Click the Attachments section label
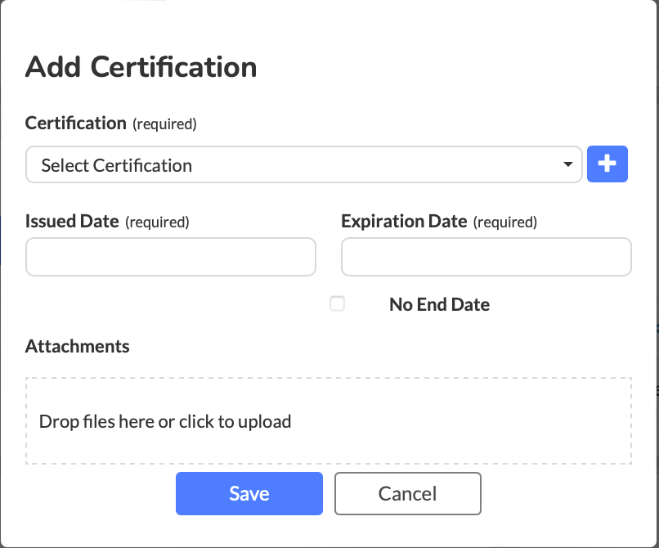Image resolution: width=659 pixels, height=548 pixels. pyautogui.click(x=78, y=346)
